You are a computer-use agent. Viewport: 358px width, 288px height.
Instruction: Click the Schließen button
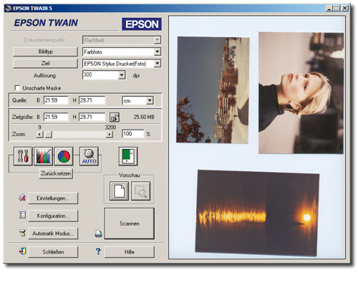53,252
